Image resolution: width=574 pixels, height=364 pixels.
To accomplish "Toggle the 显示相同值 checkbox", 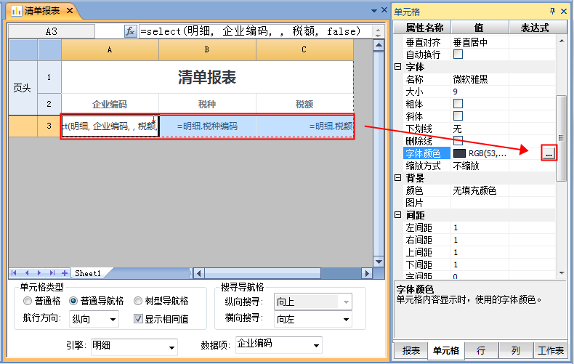I will tap(139, 319).
